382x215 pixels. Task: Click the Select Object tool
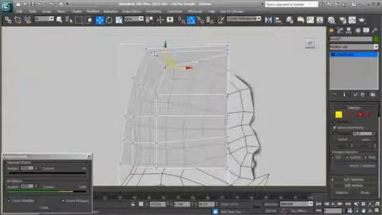tap(59, 20)
